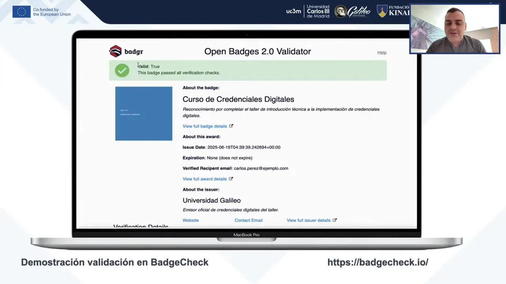Click the European Union flag logo
Image resolution: width=506 pixels, height=284 pixels.
coord(21,12)
